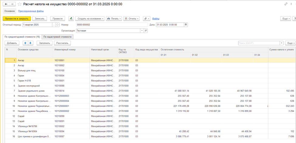Click the green pencil toolbar icon

point(71,19)
